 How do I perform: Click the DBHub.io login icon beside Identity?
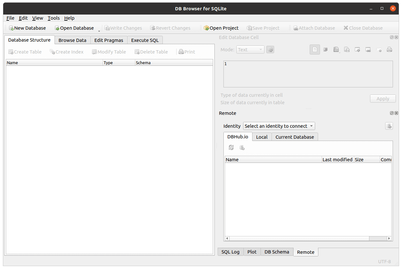pyautogui.click(x=389, y=126)
